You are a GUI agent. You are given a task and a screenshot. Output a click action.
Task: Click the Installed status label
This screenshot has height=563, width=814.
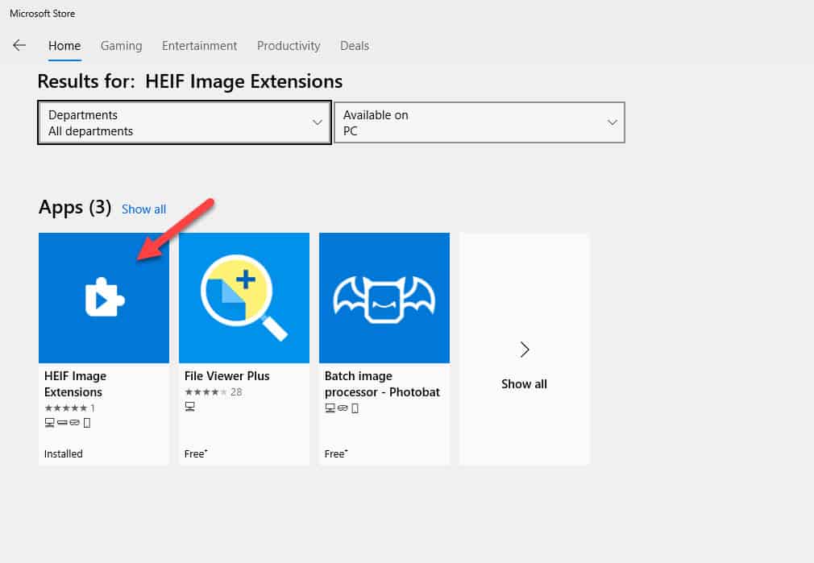click(x=64, y=453)
